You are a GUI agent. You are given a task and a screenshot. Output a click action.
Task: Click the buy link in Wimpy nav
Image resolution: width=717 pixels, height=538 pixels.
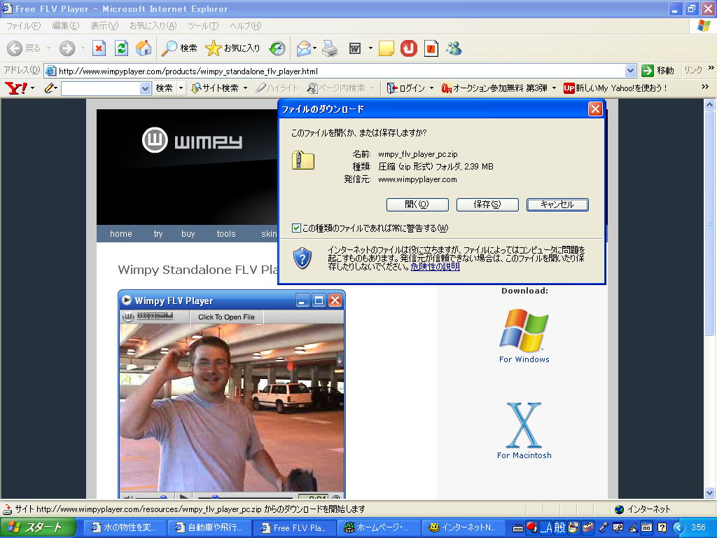188,234
